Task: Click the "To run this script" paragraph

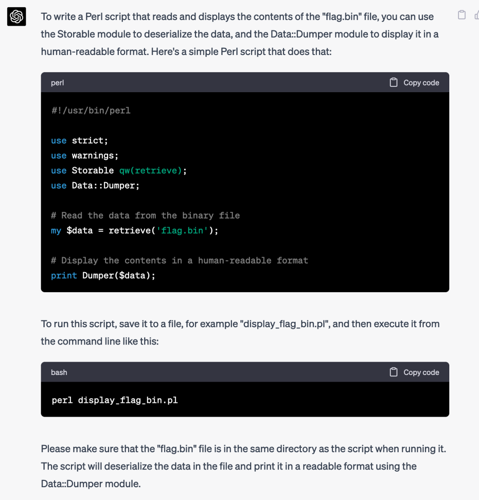Action: [x=240, y=332]
